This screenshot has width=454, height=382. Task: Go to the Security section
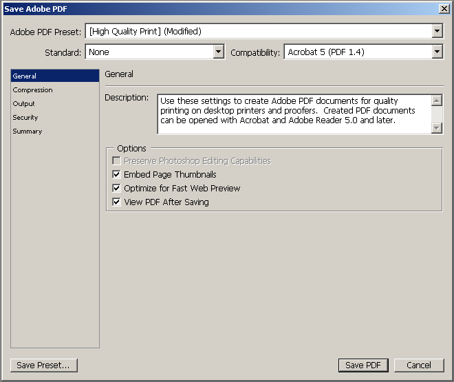[x=55, y=118]
